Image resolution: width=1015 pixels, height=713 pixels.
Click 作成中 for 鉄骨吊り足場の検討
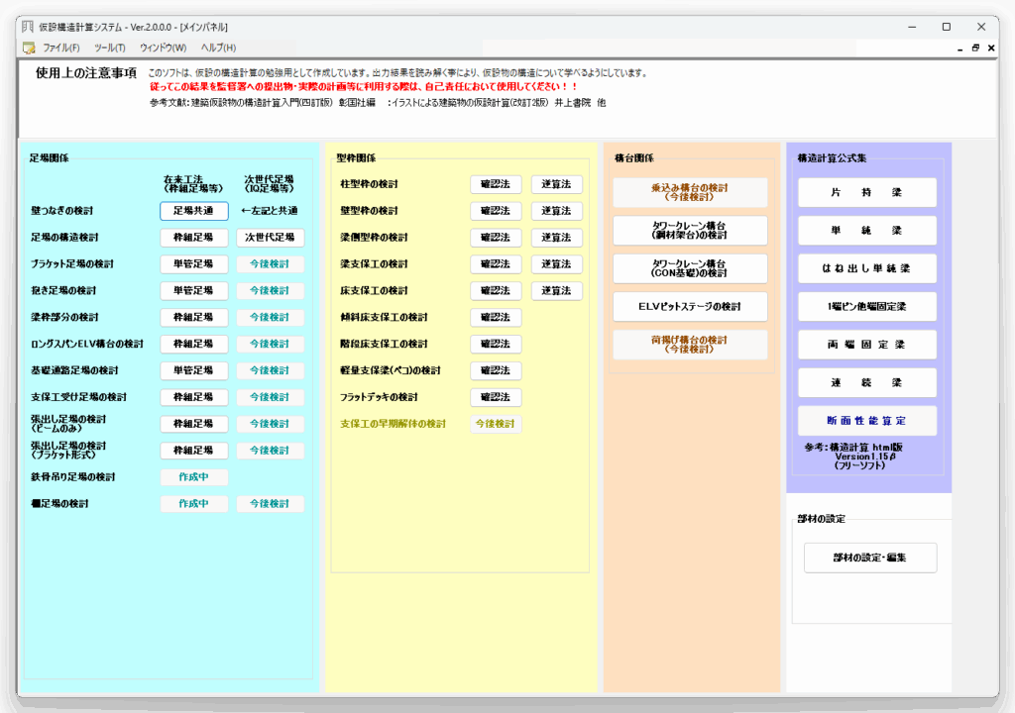point(194,477)
